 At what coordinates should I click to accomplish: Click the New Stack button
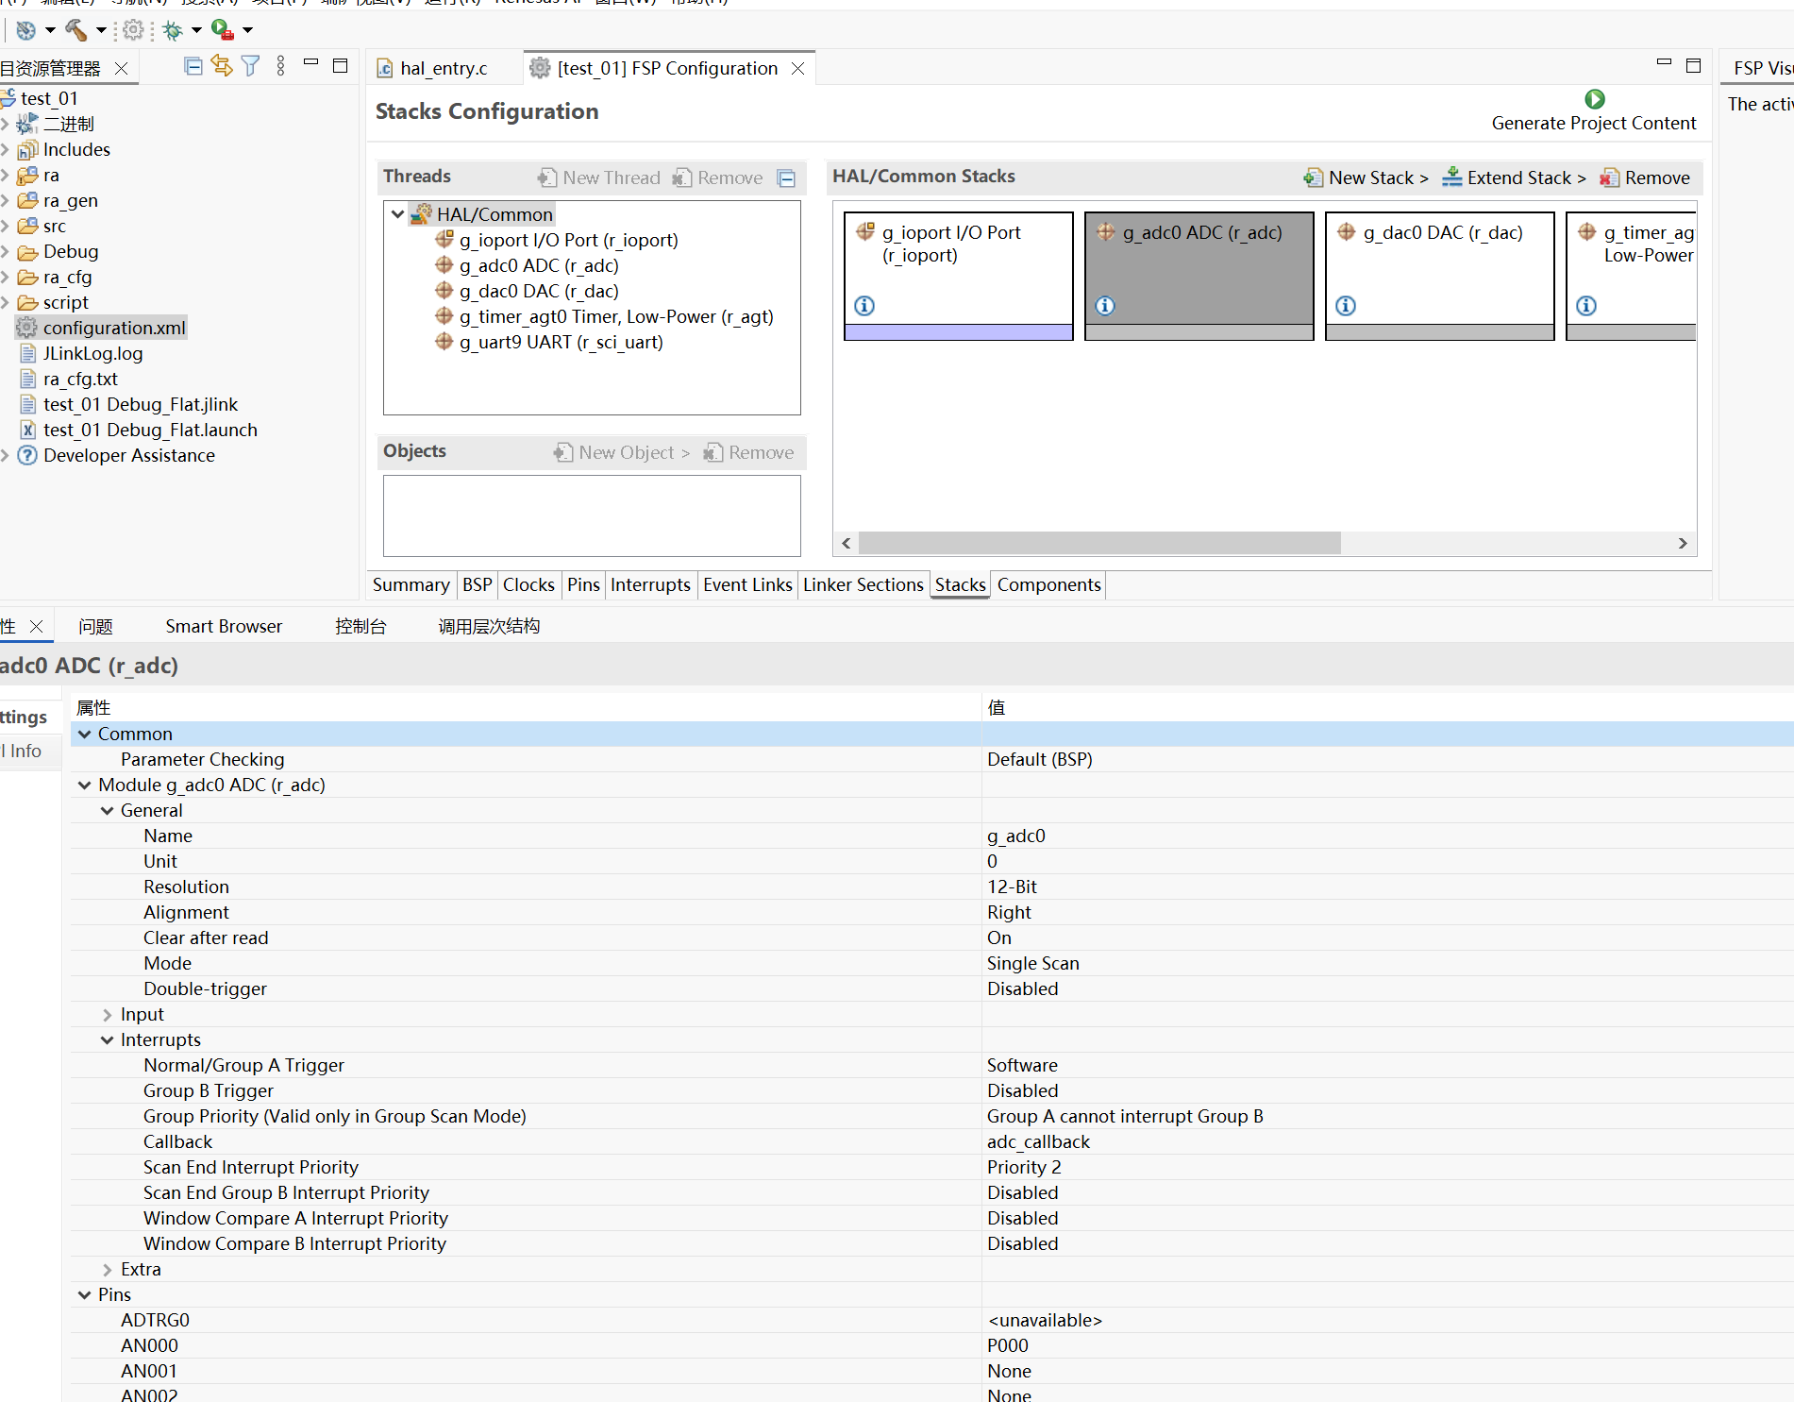[1366, 177]
